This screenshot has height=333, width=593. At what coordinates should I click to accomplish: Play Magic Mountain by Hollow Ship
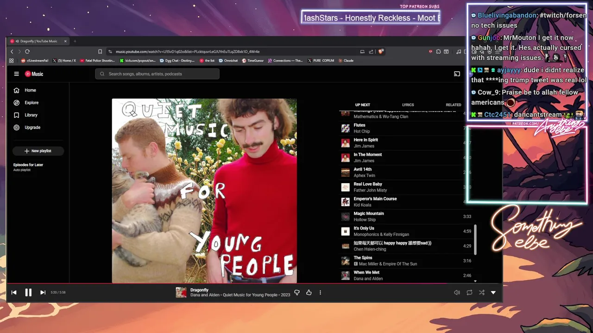(x=405, y=216)
